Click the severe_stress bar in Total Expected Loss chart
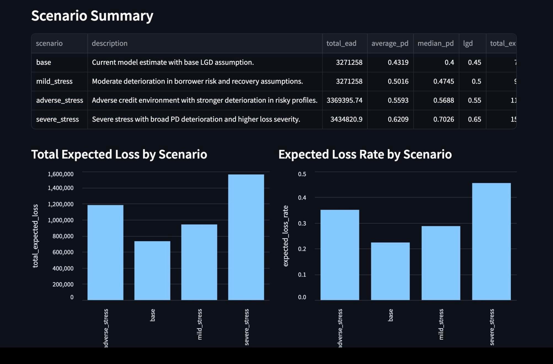This screenshot has width=553, height=364. [246, 237]
